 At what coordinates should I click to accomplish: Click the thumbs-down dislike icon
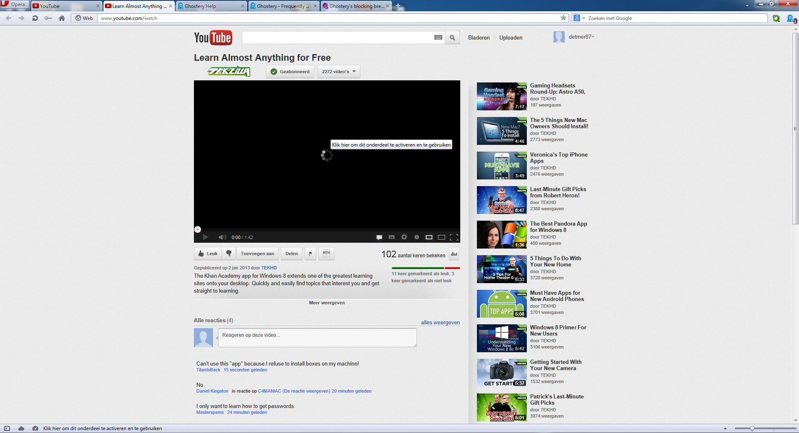tap(228, 254)
